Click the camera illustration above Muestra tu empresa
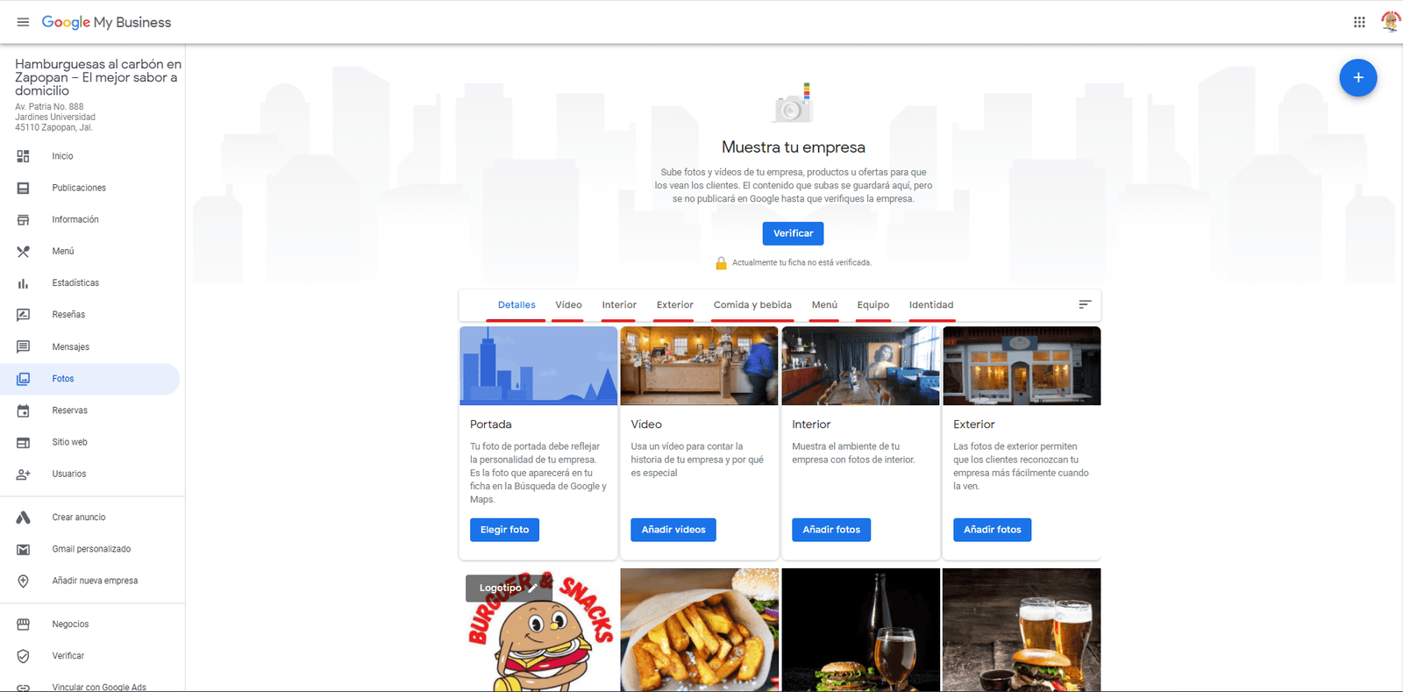Screen dimensions: 1403x692 (x=793, y=103)
